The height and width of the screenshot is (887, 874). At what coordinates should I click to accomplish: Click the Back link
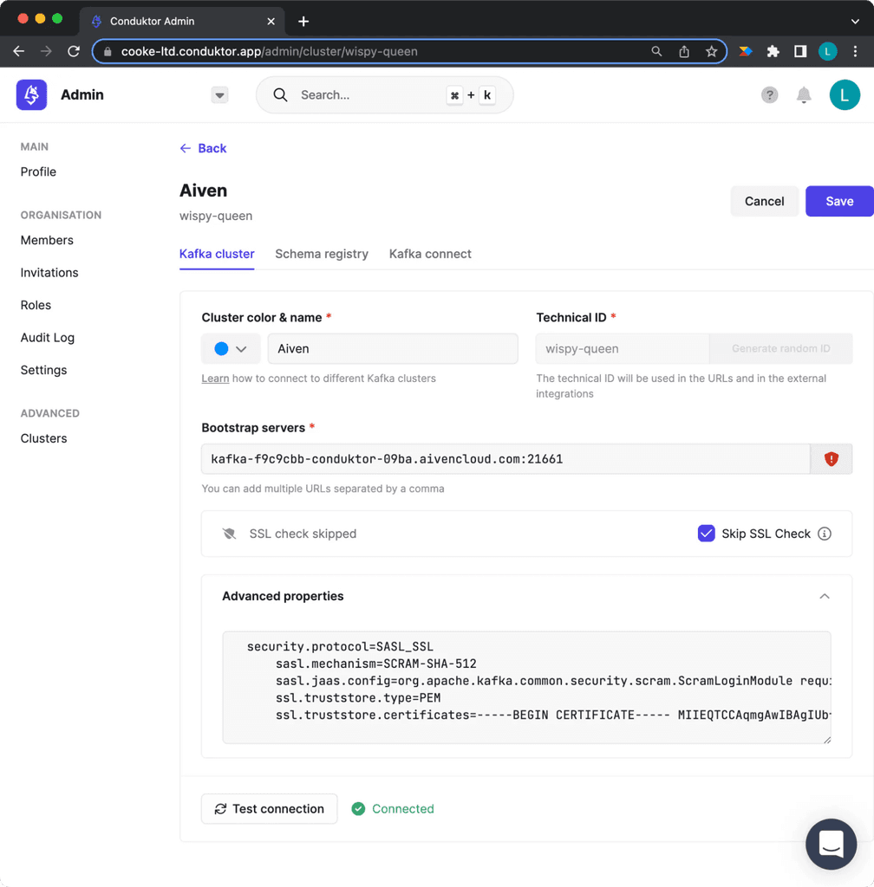[203, 148]
